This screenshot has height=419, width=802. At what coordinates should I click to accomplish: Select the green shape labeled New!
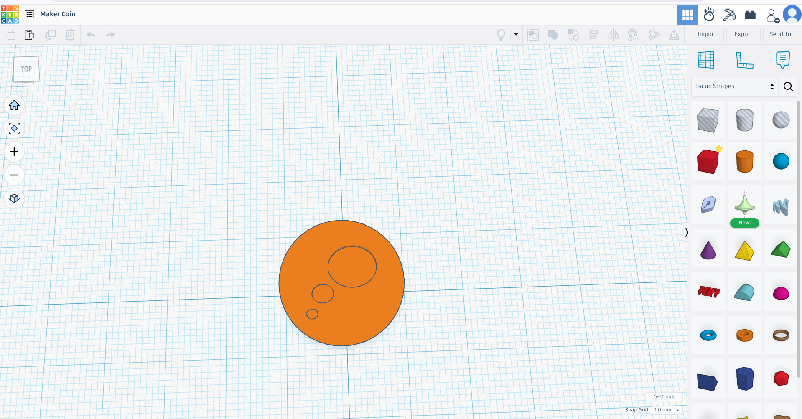(x=744, y=205)
